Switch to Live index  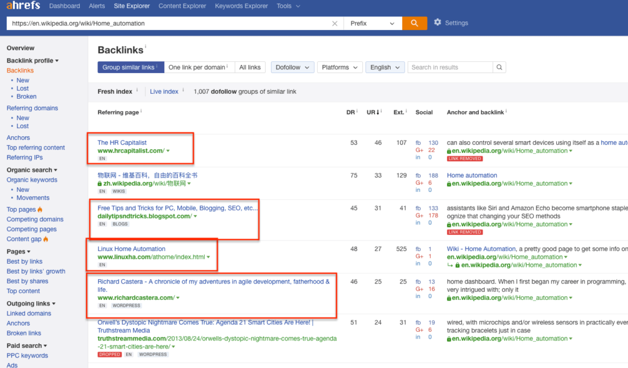pos(164,92)
